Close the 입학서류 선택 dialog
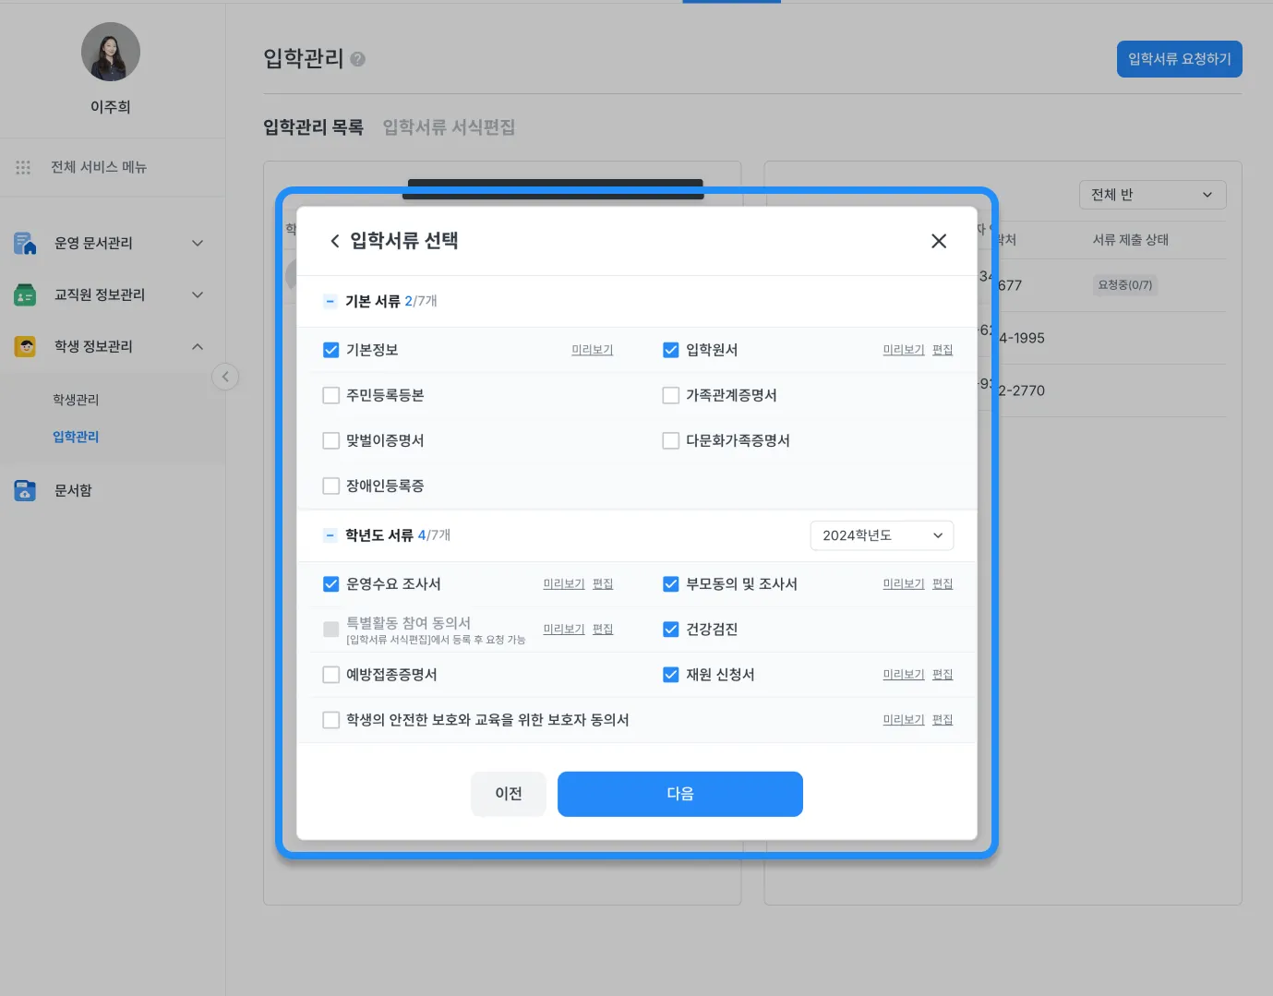This screenshot has height=996, width=1273. point(939,241)
